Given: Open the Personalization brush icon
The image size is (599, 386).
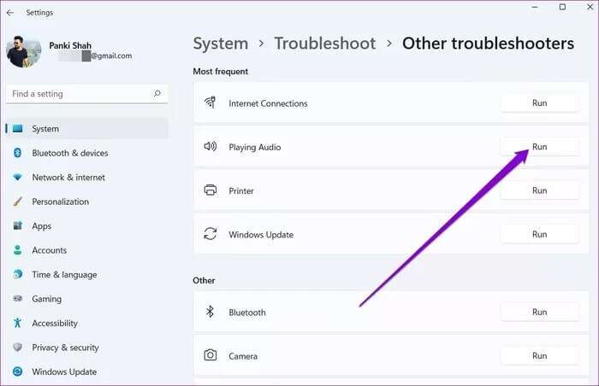Looking at the screenshot, I should [x=18, y=202].
